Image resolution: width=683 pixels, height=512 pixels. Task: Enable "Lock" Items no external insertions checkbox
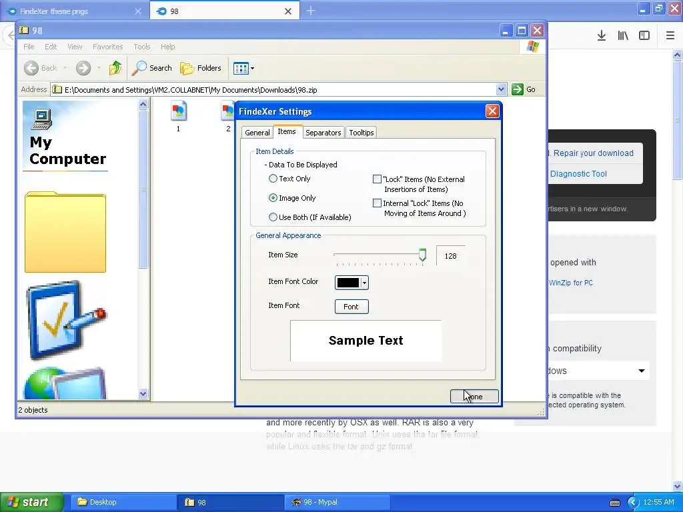tap(378, 179)
